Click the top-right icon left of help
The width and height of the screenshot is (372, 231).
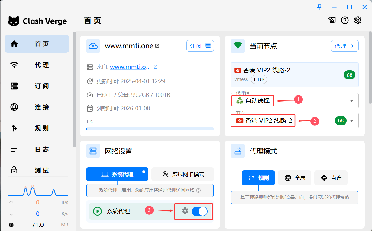click(x=332, y=20)
